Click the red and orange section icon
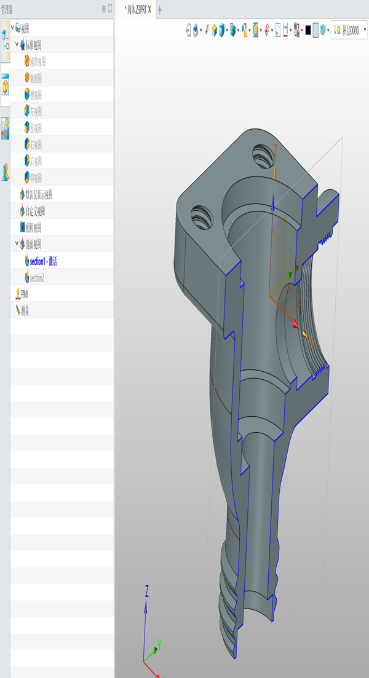Viewport: 369px width, 678px height. 244,30
